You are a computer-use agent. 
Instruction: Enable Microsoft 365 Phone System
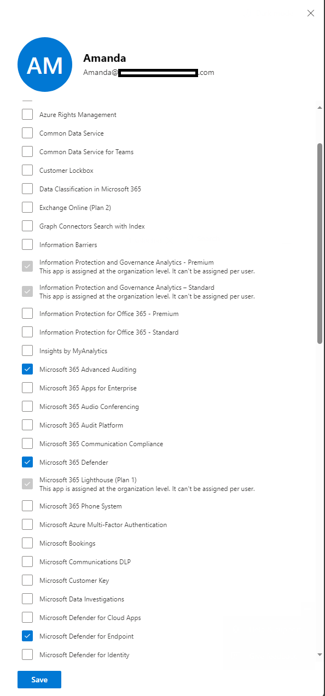click(x=27, y=505)
